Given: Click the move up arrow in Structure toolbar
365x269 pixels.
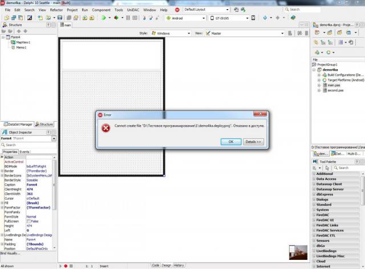Looking at the screenshot, I should tap(19, 31).
